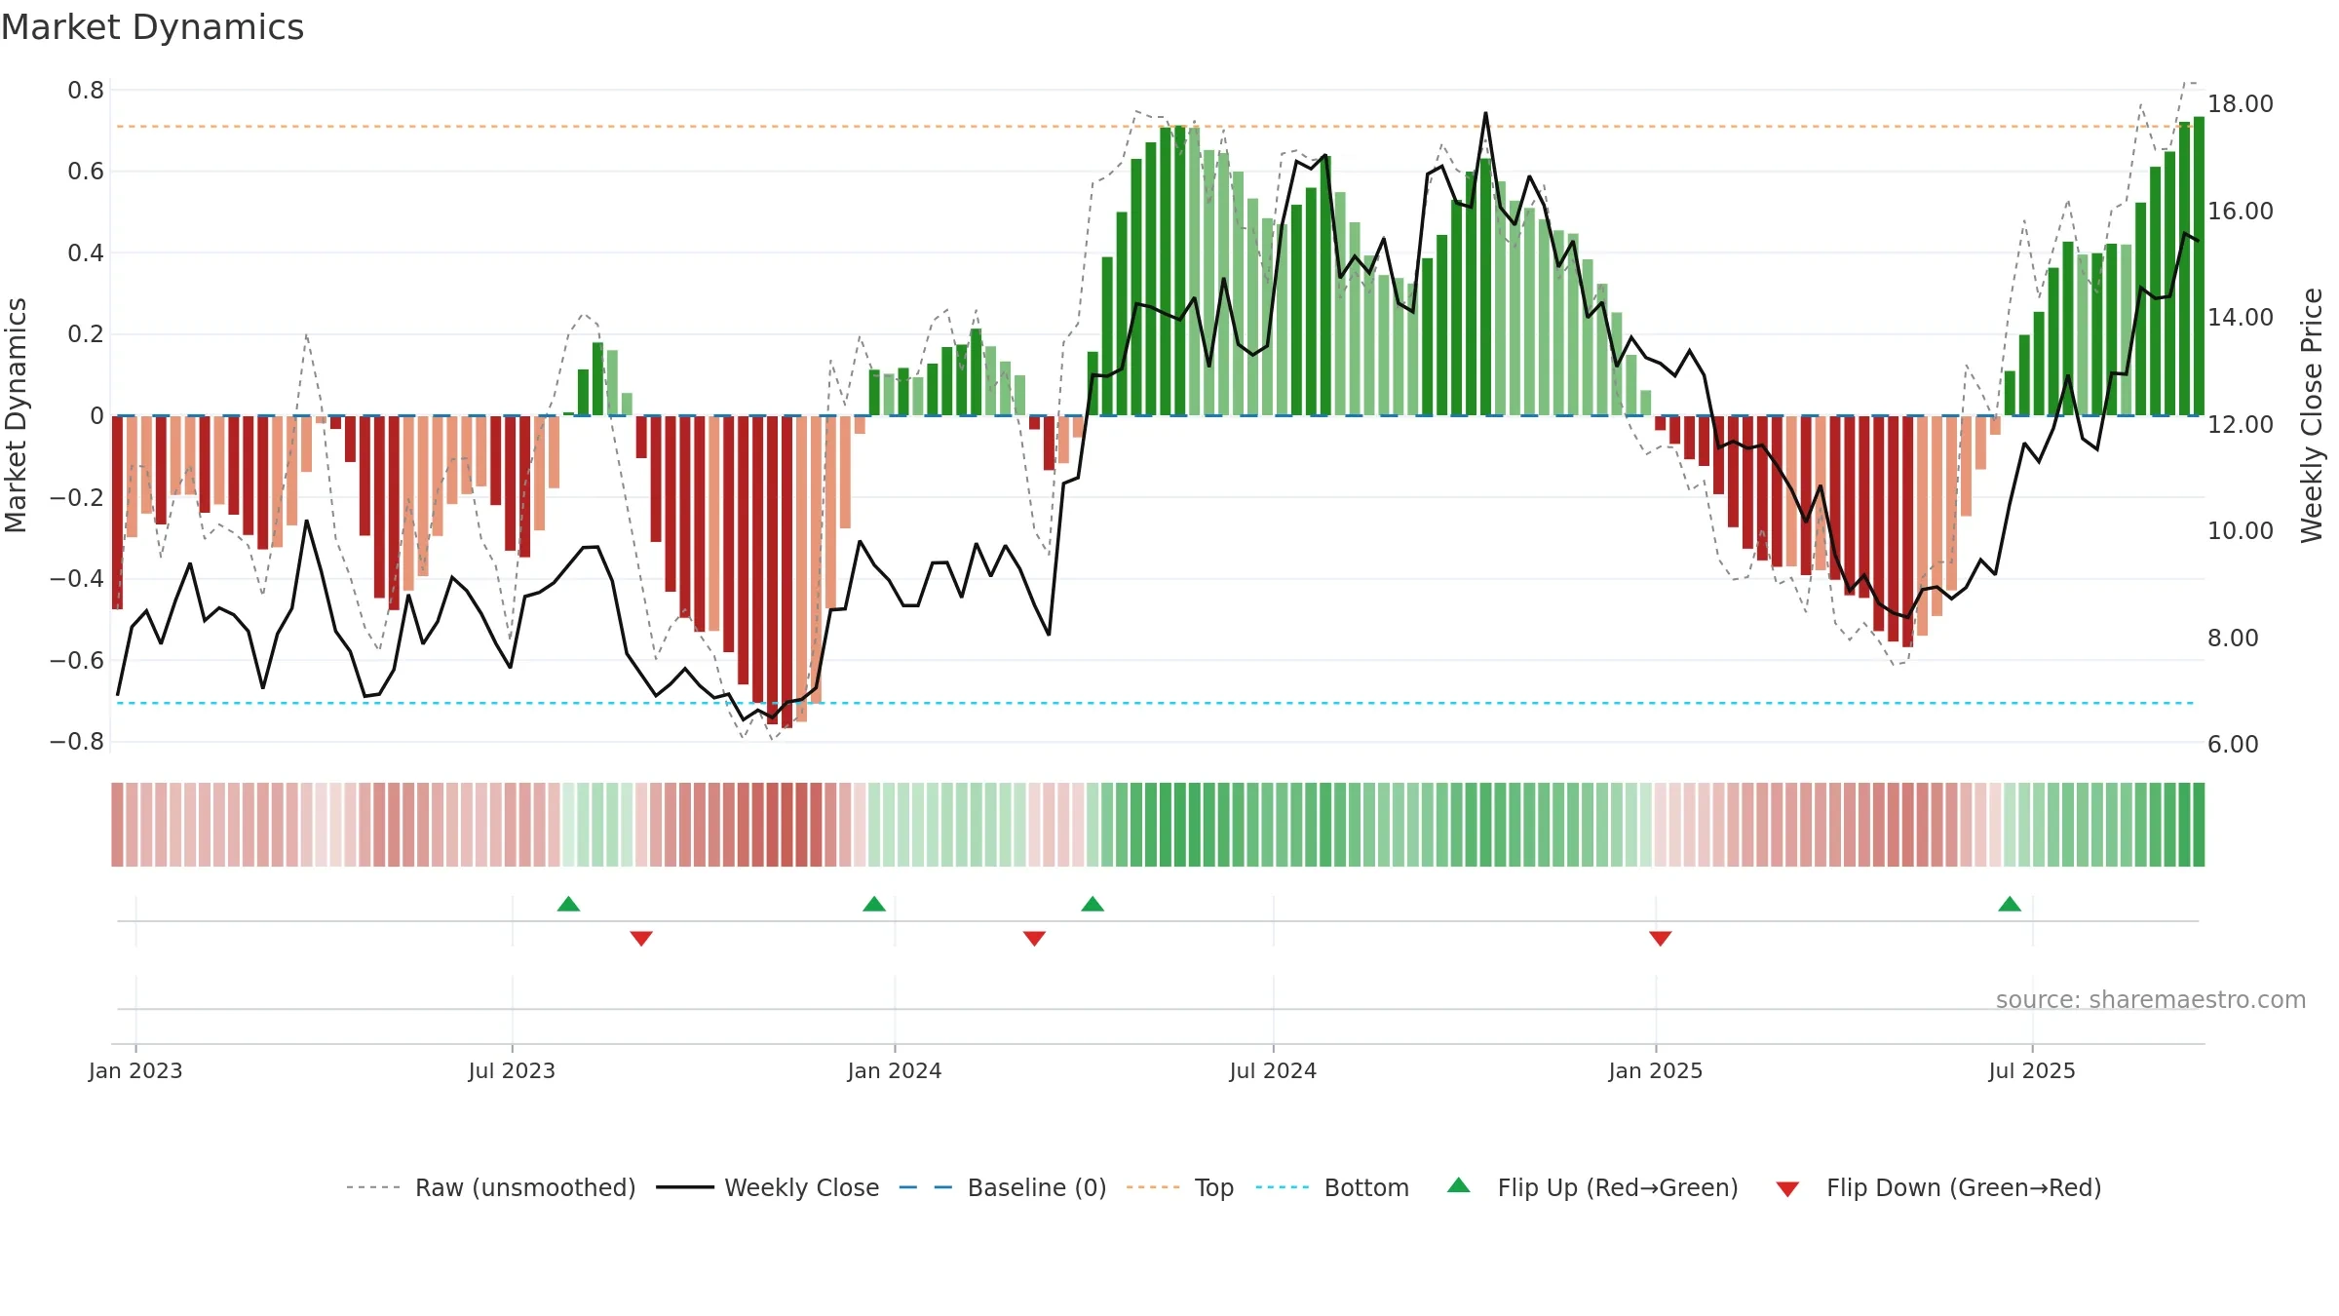Hide the Bottom threshold legend entry
This screenshot has width=2339, height=1316.
pyautogui.click(x=1332, y=1187)
